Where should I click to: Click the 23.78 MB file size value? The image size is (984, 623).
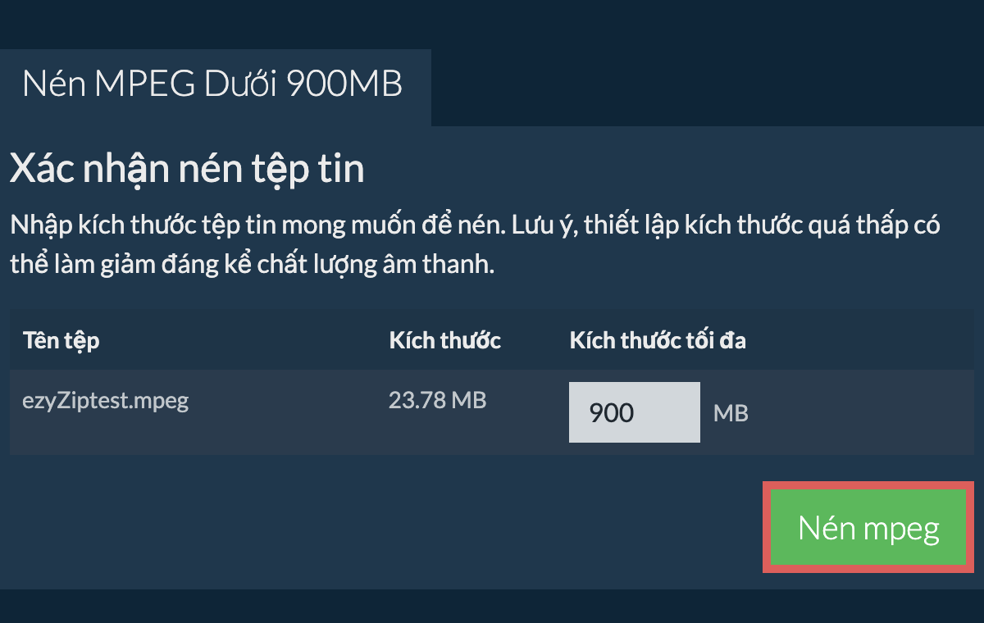[437, 400]
